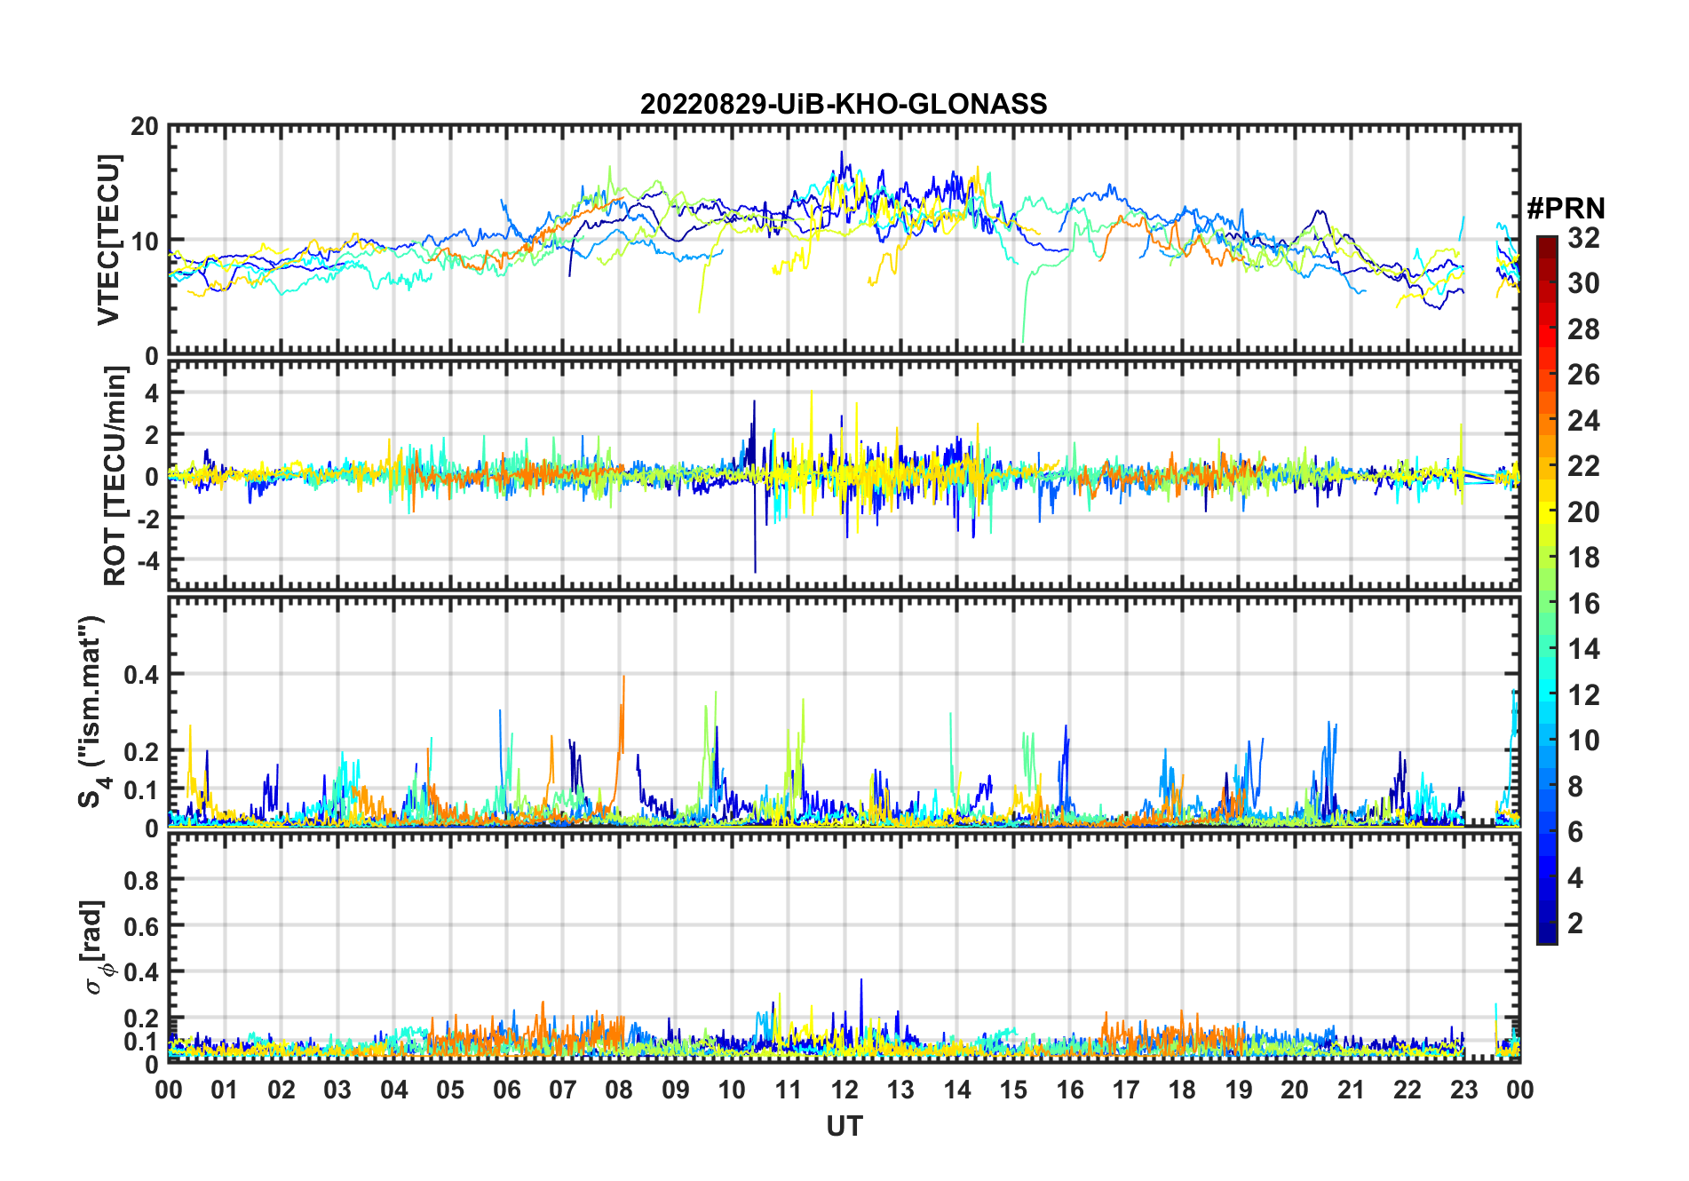Click x-axis tick label 12
This screenshot has width=1689, height=1181.
click(844, 1090)
